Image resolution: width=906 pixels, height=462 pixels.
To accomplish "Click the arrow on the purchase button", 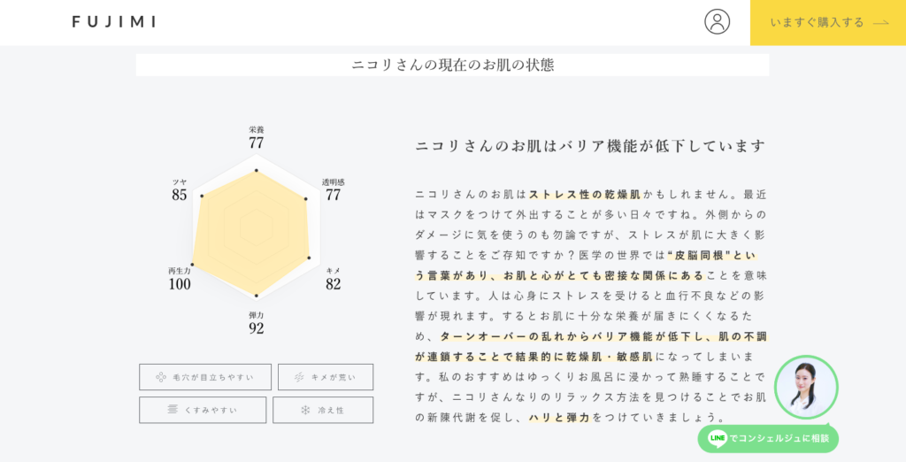I will click(880, 23).
